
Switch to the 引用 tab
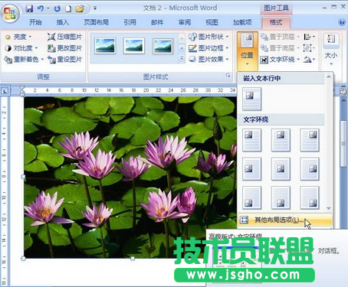click(x=130, y=22)
